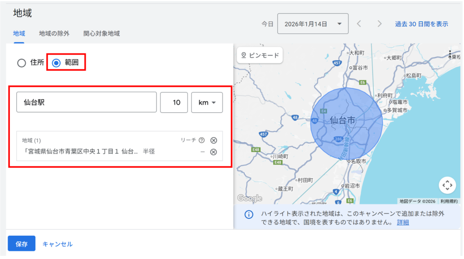This screenshot has height=259, width=464.
Task: Remove the 宮城県仙台市青葉区 radius location
Action: pyautogui.click(x=213, y=152)
